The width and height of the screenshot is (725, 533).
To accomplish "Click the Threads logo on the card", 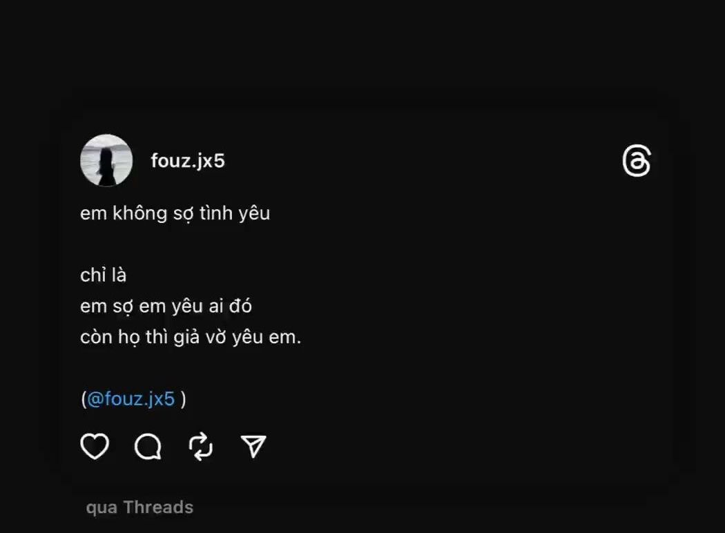I will point(636,162).
